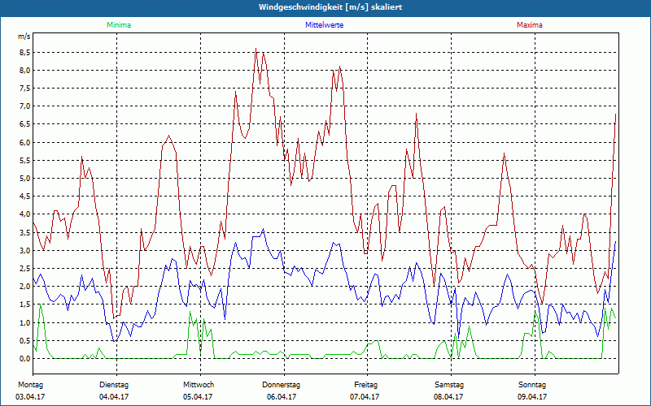Click the 0,5 y-axis value
Image resolution: width=651 pixels, height=406 pixels.
tap(25, 340)
